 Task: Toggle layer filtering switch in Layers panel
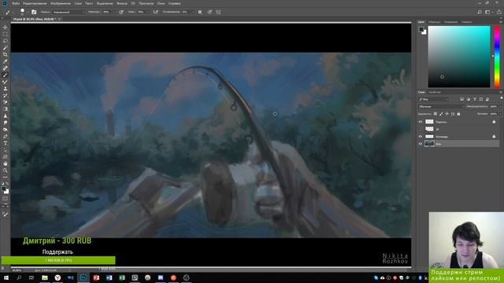pos(501,98)
